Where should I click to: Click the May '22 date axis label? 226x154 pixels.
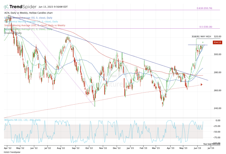20,148
